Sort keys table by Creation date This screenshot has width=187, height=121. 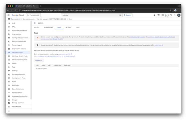click(x=57, y=65)
